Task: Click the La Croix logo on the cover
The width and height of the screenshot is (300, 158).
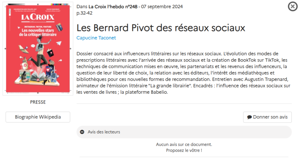Action: click(37, 17)
